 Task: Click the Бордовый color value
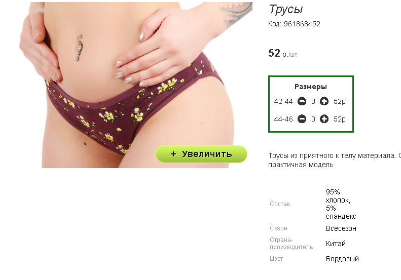tap(342, 259)
